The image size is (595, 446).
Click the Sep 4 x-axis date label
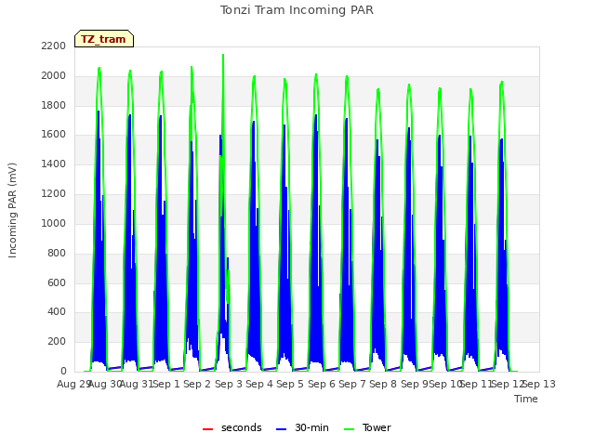tap(259, 384)
